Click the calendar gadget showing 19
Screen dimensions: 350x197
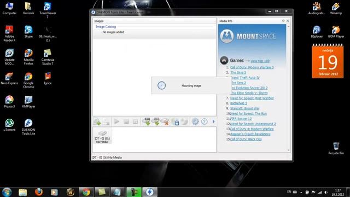point(328,61)
